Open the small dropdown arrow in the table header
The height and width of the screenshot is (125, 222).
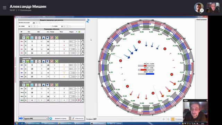point(77,32)
